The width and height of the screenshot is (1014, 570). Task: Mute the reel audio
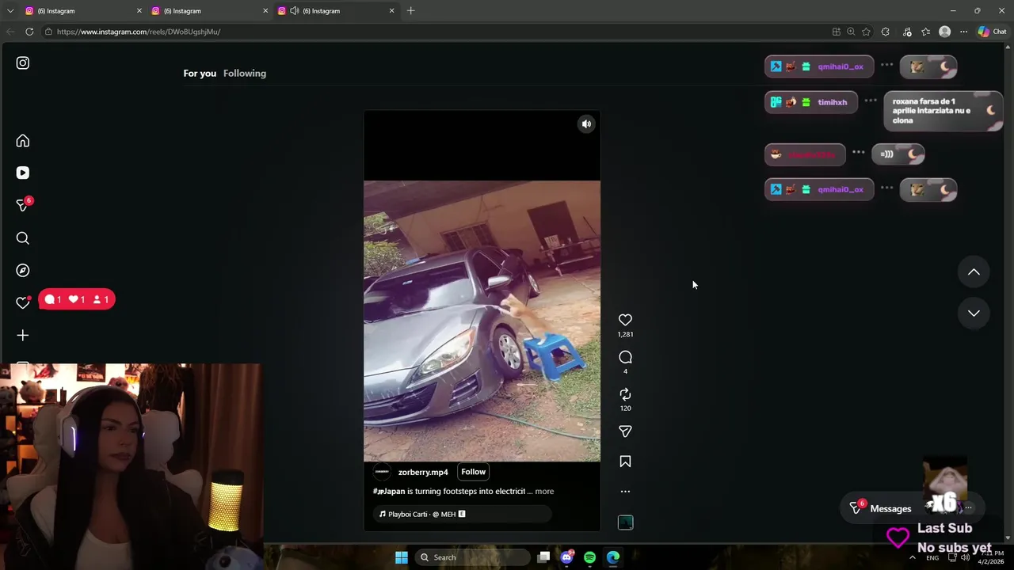click(x=586, y=123)
